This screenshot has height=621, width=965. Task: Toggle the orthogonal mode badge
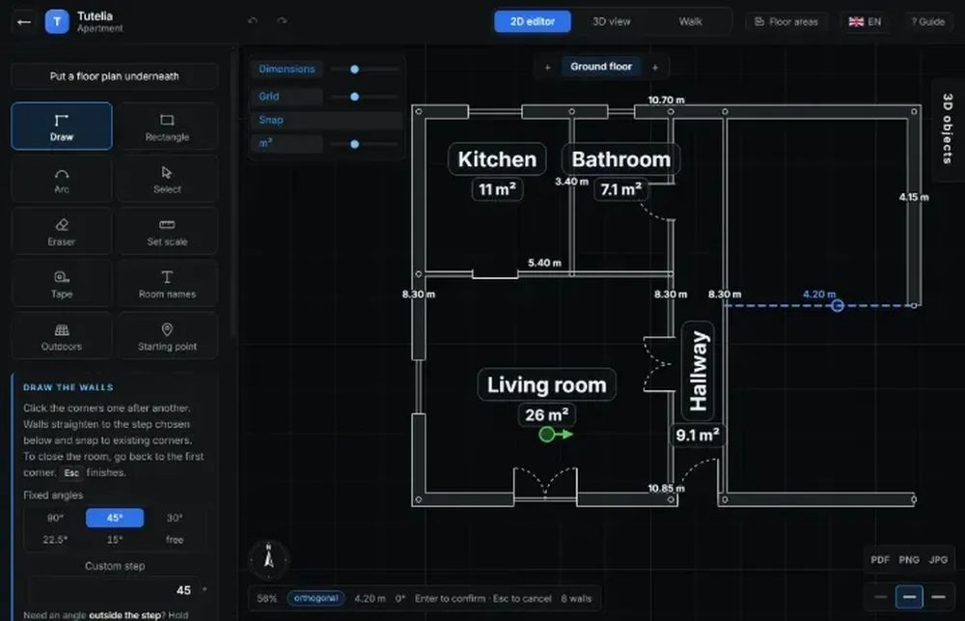point(316,598)
